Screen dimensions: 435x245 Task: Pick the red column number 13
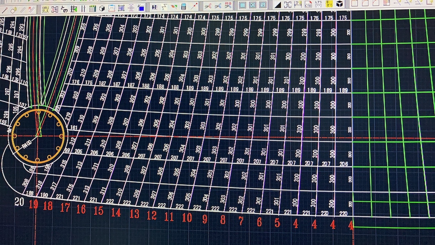point(134,214)
